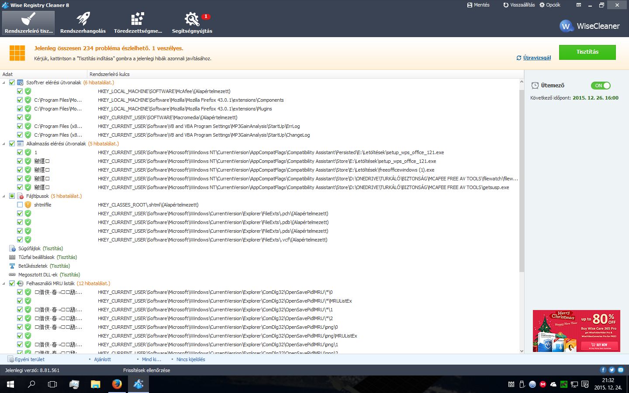This screenshot has width=629, height=393.
Task: Check the shtmlfile entry checkbox
Action: pyautogui.click(x=20, y=205)
